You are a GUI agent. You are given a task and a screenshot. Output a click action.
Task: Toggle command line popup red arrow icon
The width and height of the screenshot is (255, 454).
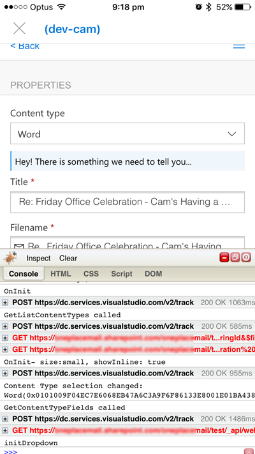[249, 451]
